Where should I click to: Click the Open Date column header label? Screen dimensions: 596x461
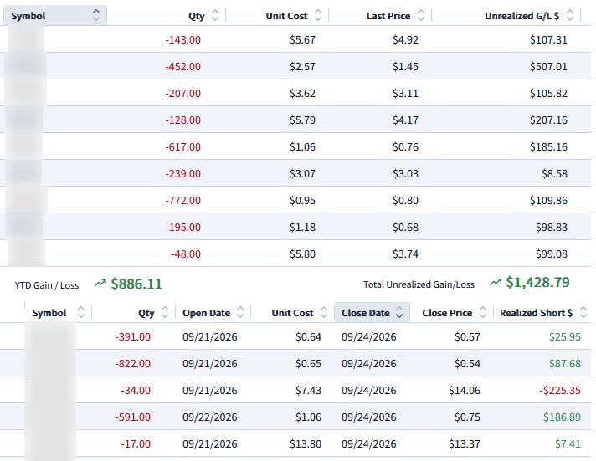(206, 313)
